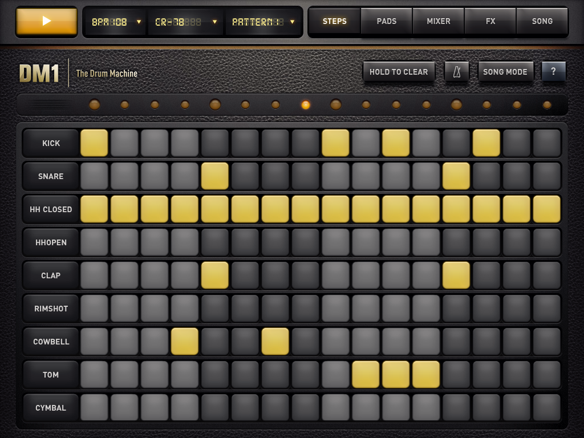Select the lit orange step indicator light

306,105
